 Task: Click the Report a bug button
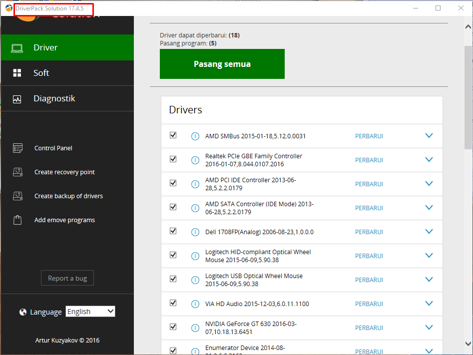pyautogui.click(x=67, y=278)
